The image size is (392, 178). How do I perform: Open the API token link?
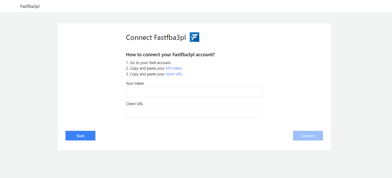(x=173, y=68)
